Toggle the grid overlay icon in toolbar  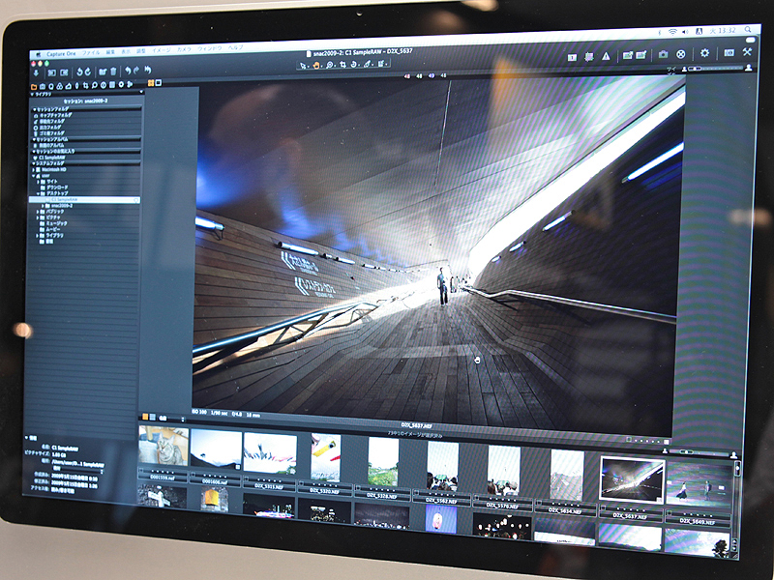point(589,57)
